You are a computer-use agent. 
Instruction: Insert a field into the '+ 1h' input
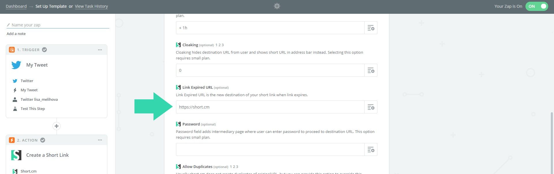coord(371,28)
